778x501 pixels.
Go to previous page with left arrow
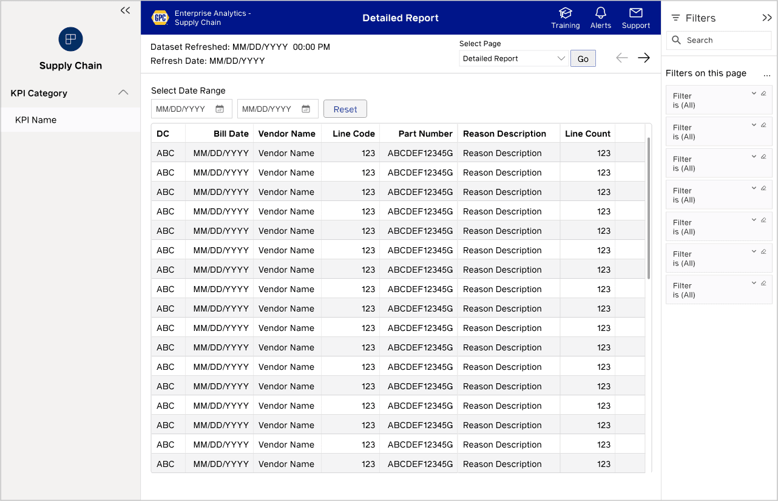(x=622, y=58)
